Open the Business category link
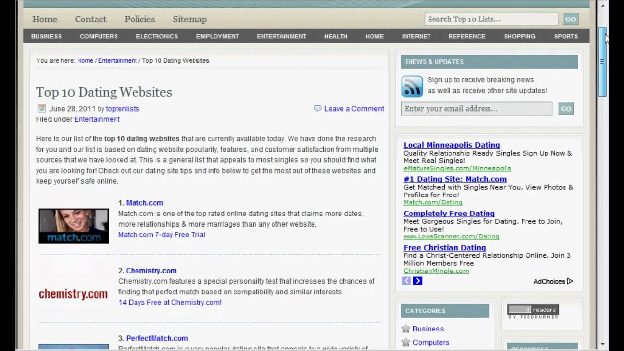 428,329
